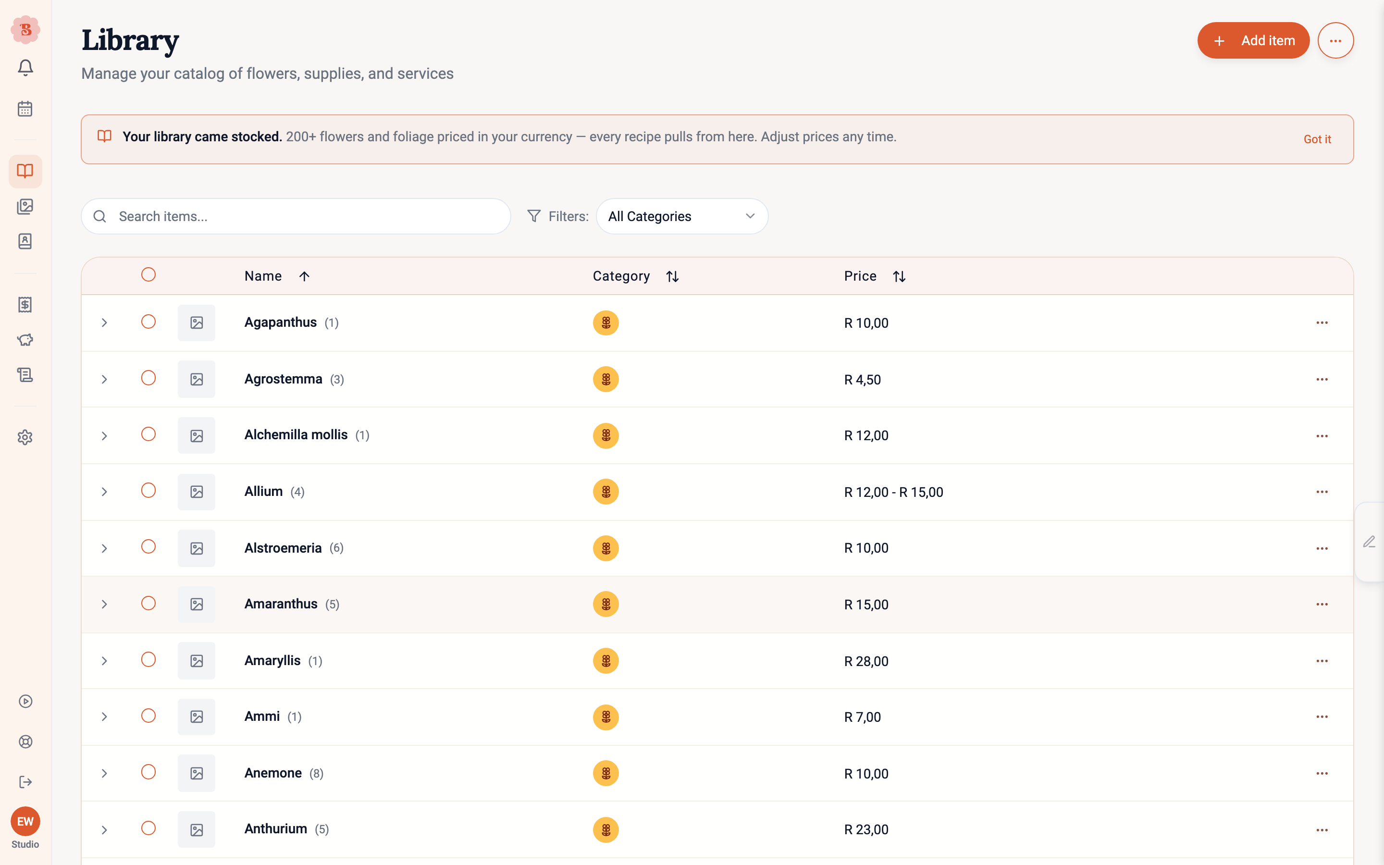Click image placeholder for Anemone

(x=196, y=774)
